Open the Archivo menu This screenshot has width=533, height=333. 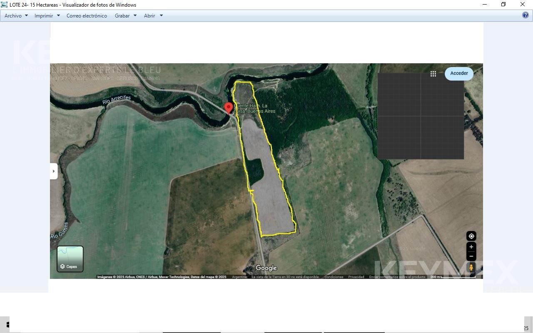[13, 15]
